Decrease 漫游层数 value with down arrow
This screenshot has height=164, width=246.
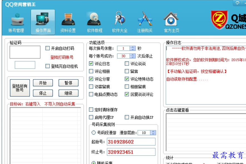(153, 134)
